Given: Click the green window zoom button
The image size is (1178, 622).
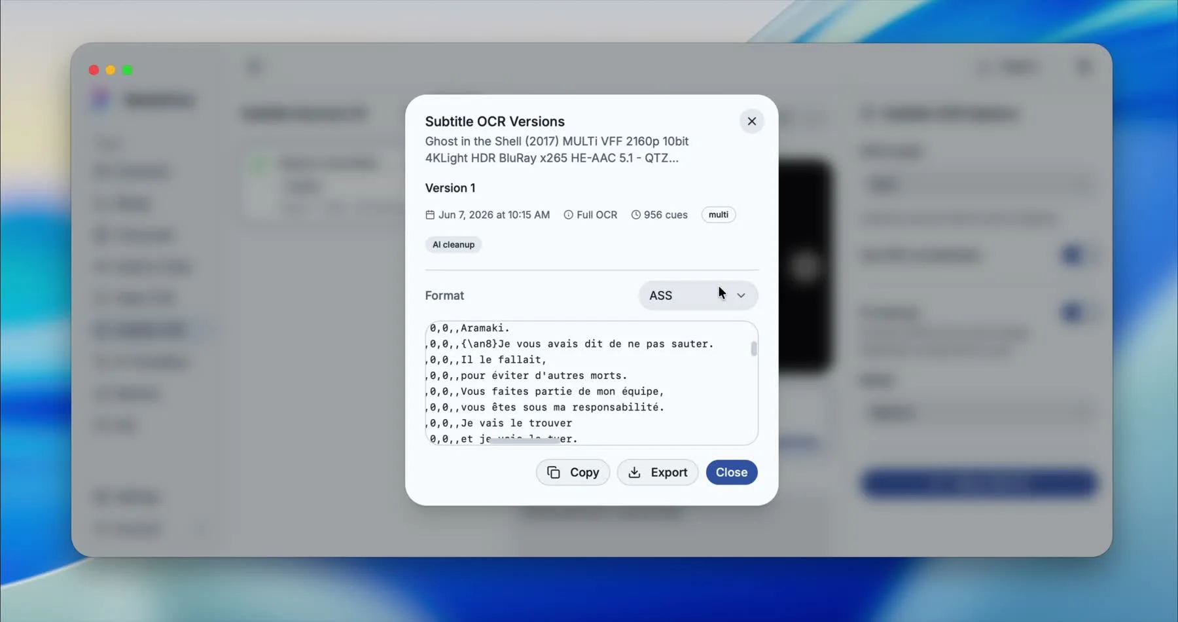Looking at the screenshot, I should 128,70.
